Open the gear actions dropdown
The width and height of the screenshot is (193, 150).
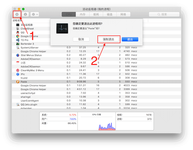(35, 14)
